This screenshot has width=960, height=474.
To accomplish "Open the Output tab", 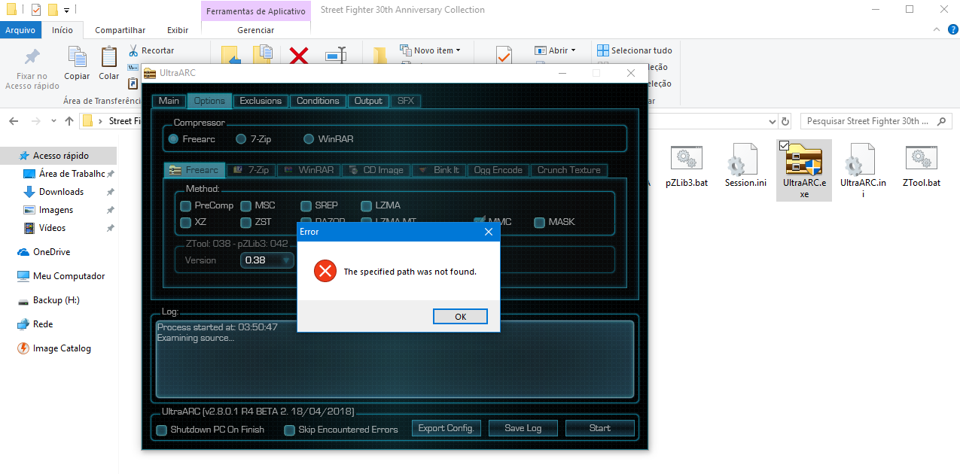I will 368,101.
